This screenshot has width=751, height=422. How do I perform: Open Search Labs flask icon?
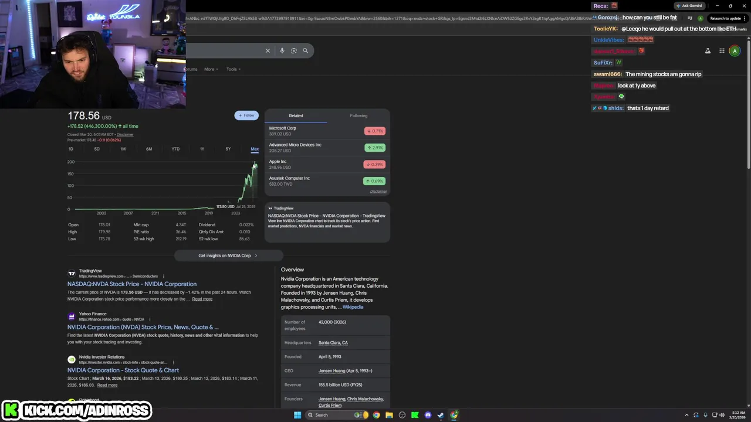coord(708,51)
